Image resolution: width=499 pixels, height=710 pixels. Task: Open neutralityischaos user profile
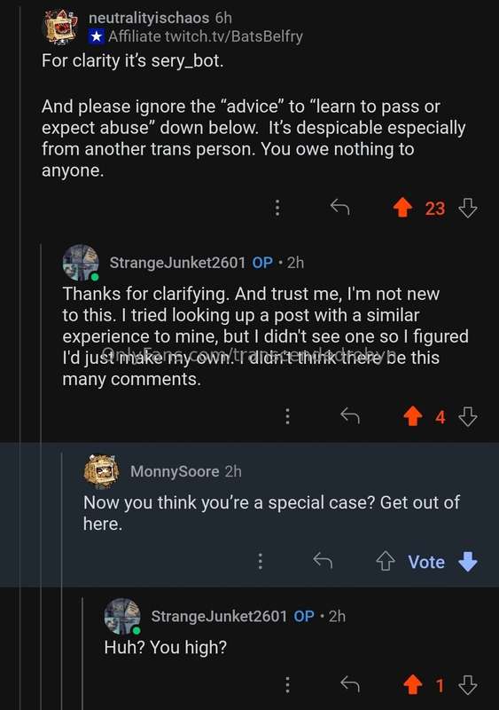pyautogui.click(x=149, y=18)
